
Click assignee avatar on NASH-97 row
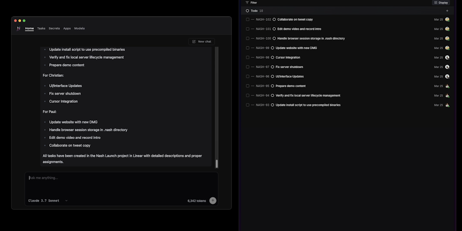[447, 67]
